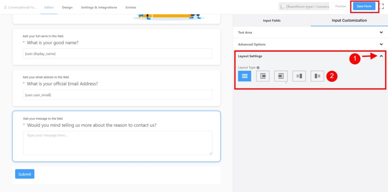Choose the fourth layout type icon

coord(299,76)
